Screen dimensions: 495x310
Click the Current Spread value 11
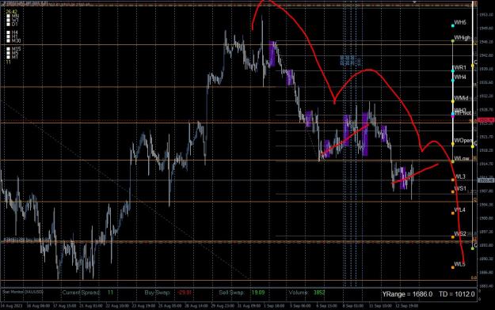110,293
